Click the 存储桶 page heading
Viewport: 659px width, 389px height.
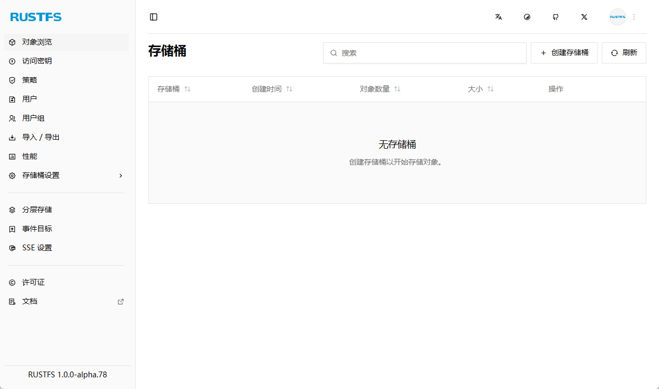(167, 51)
